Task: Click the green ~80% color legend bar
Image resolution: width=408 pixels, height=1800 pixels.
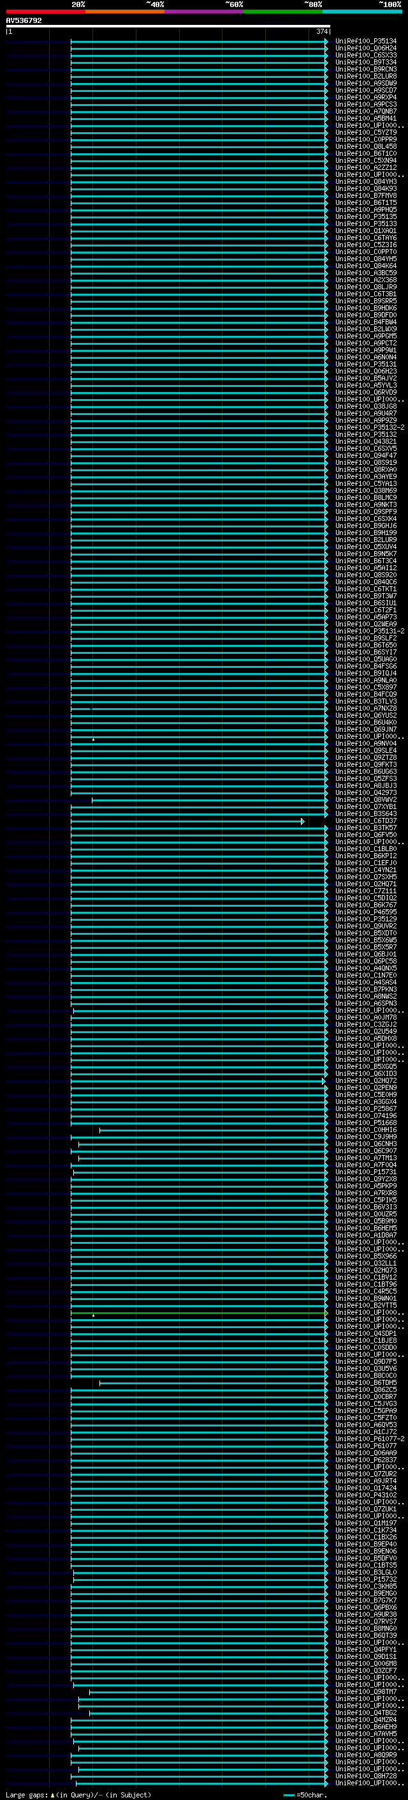Action: [283, 11]
